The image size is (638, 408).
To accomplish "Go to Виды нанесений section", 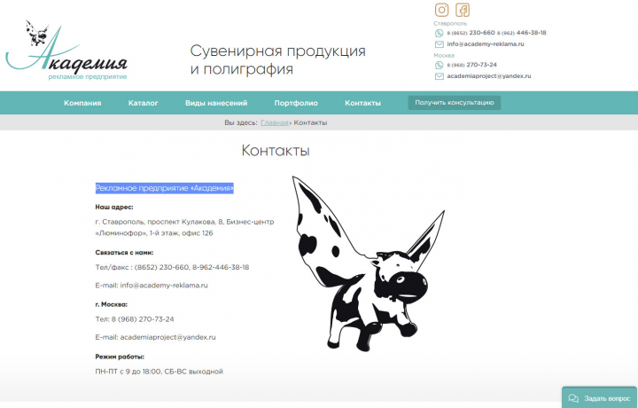I will point(216,103).
